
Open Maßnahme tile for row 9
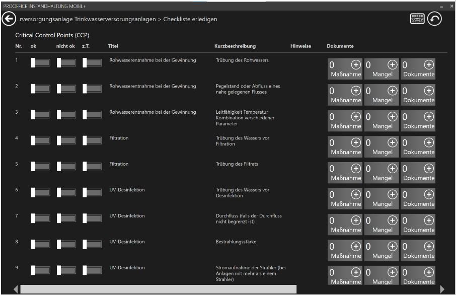[x=345, y=276]
